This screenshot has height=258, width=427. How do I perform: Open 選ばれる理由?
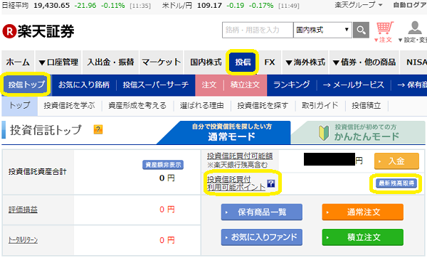[202, 105]
